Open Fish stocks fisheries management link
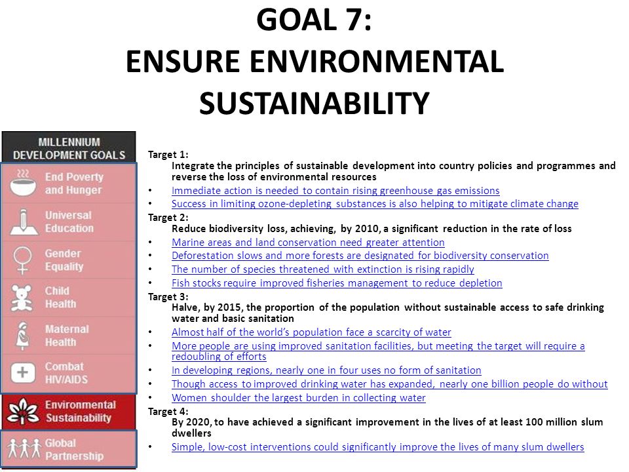Screen dimensions: 629x472 click(337, 283)
